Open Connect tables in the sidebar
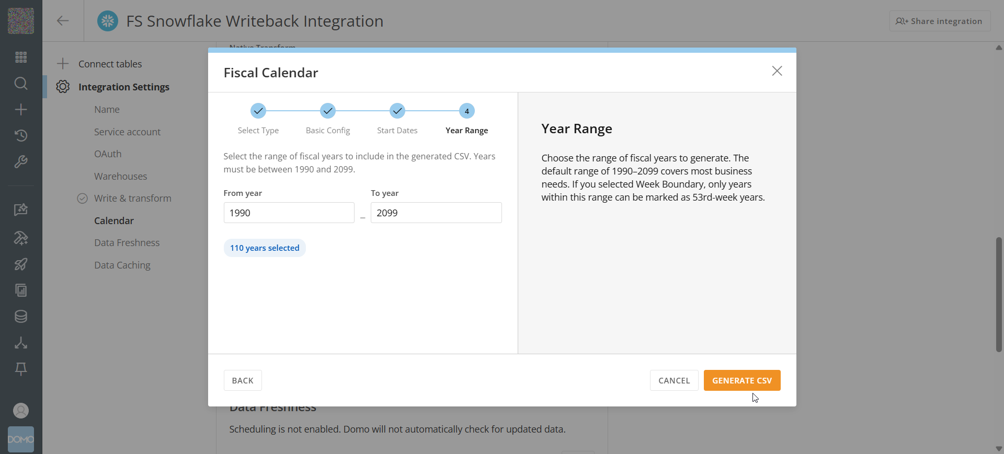 click(x=110, y=64)
